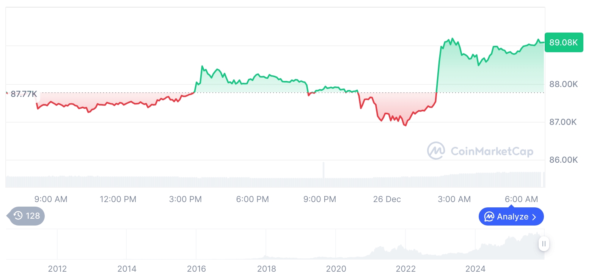Select the 2012 mark on overview timeline

pyautogui.click(x=57, y=269)
